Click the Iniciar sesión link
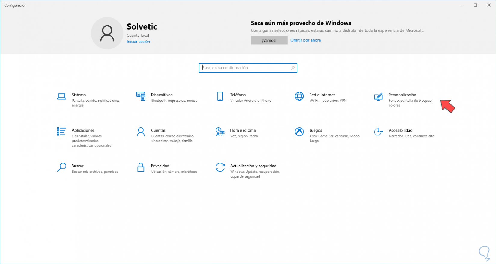This screenshot has width=496, height=264. pyautogui.click(x=138, y=42)
